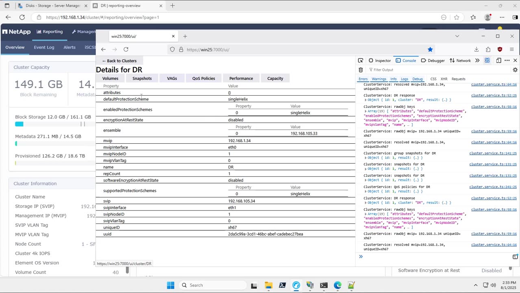This screenshot has width=520, height=293.
Task: Click the element picker icon in DevTools
Action: click(360, 60)
